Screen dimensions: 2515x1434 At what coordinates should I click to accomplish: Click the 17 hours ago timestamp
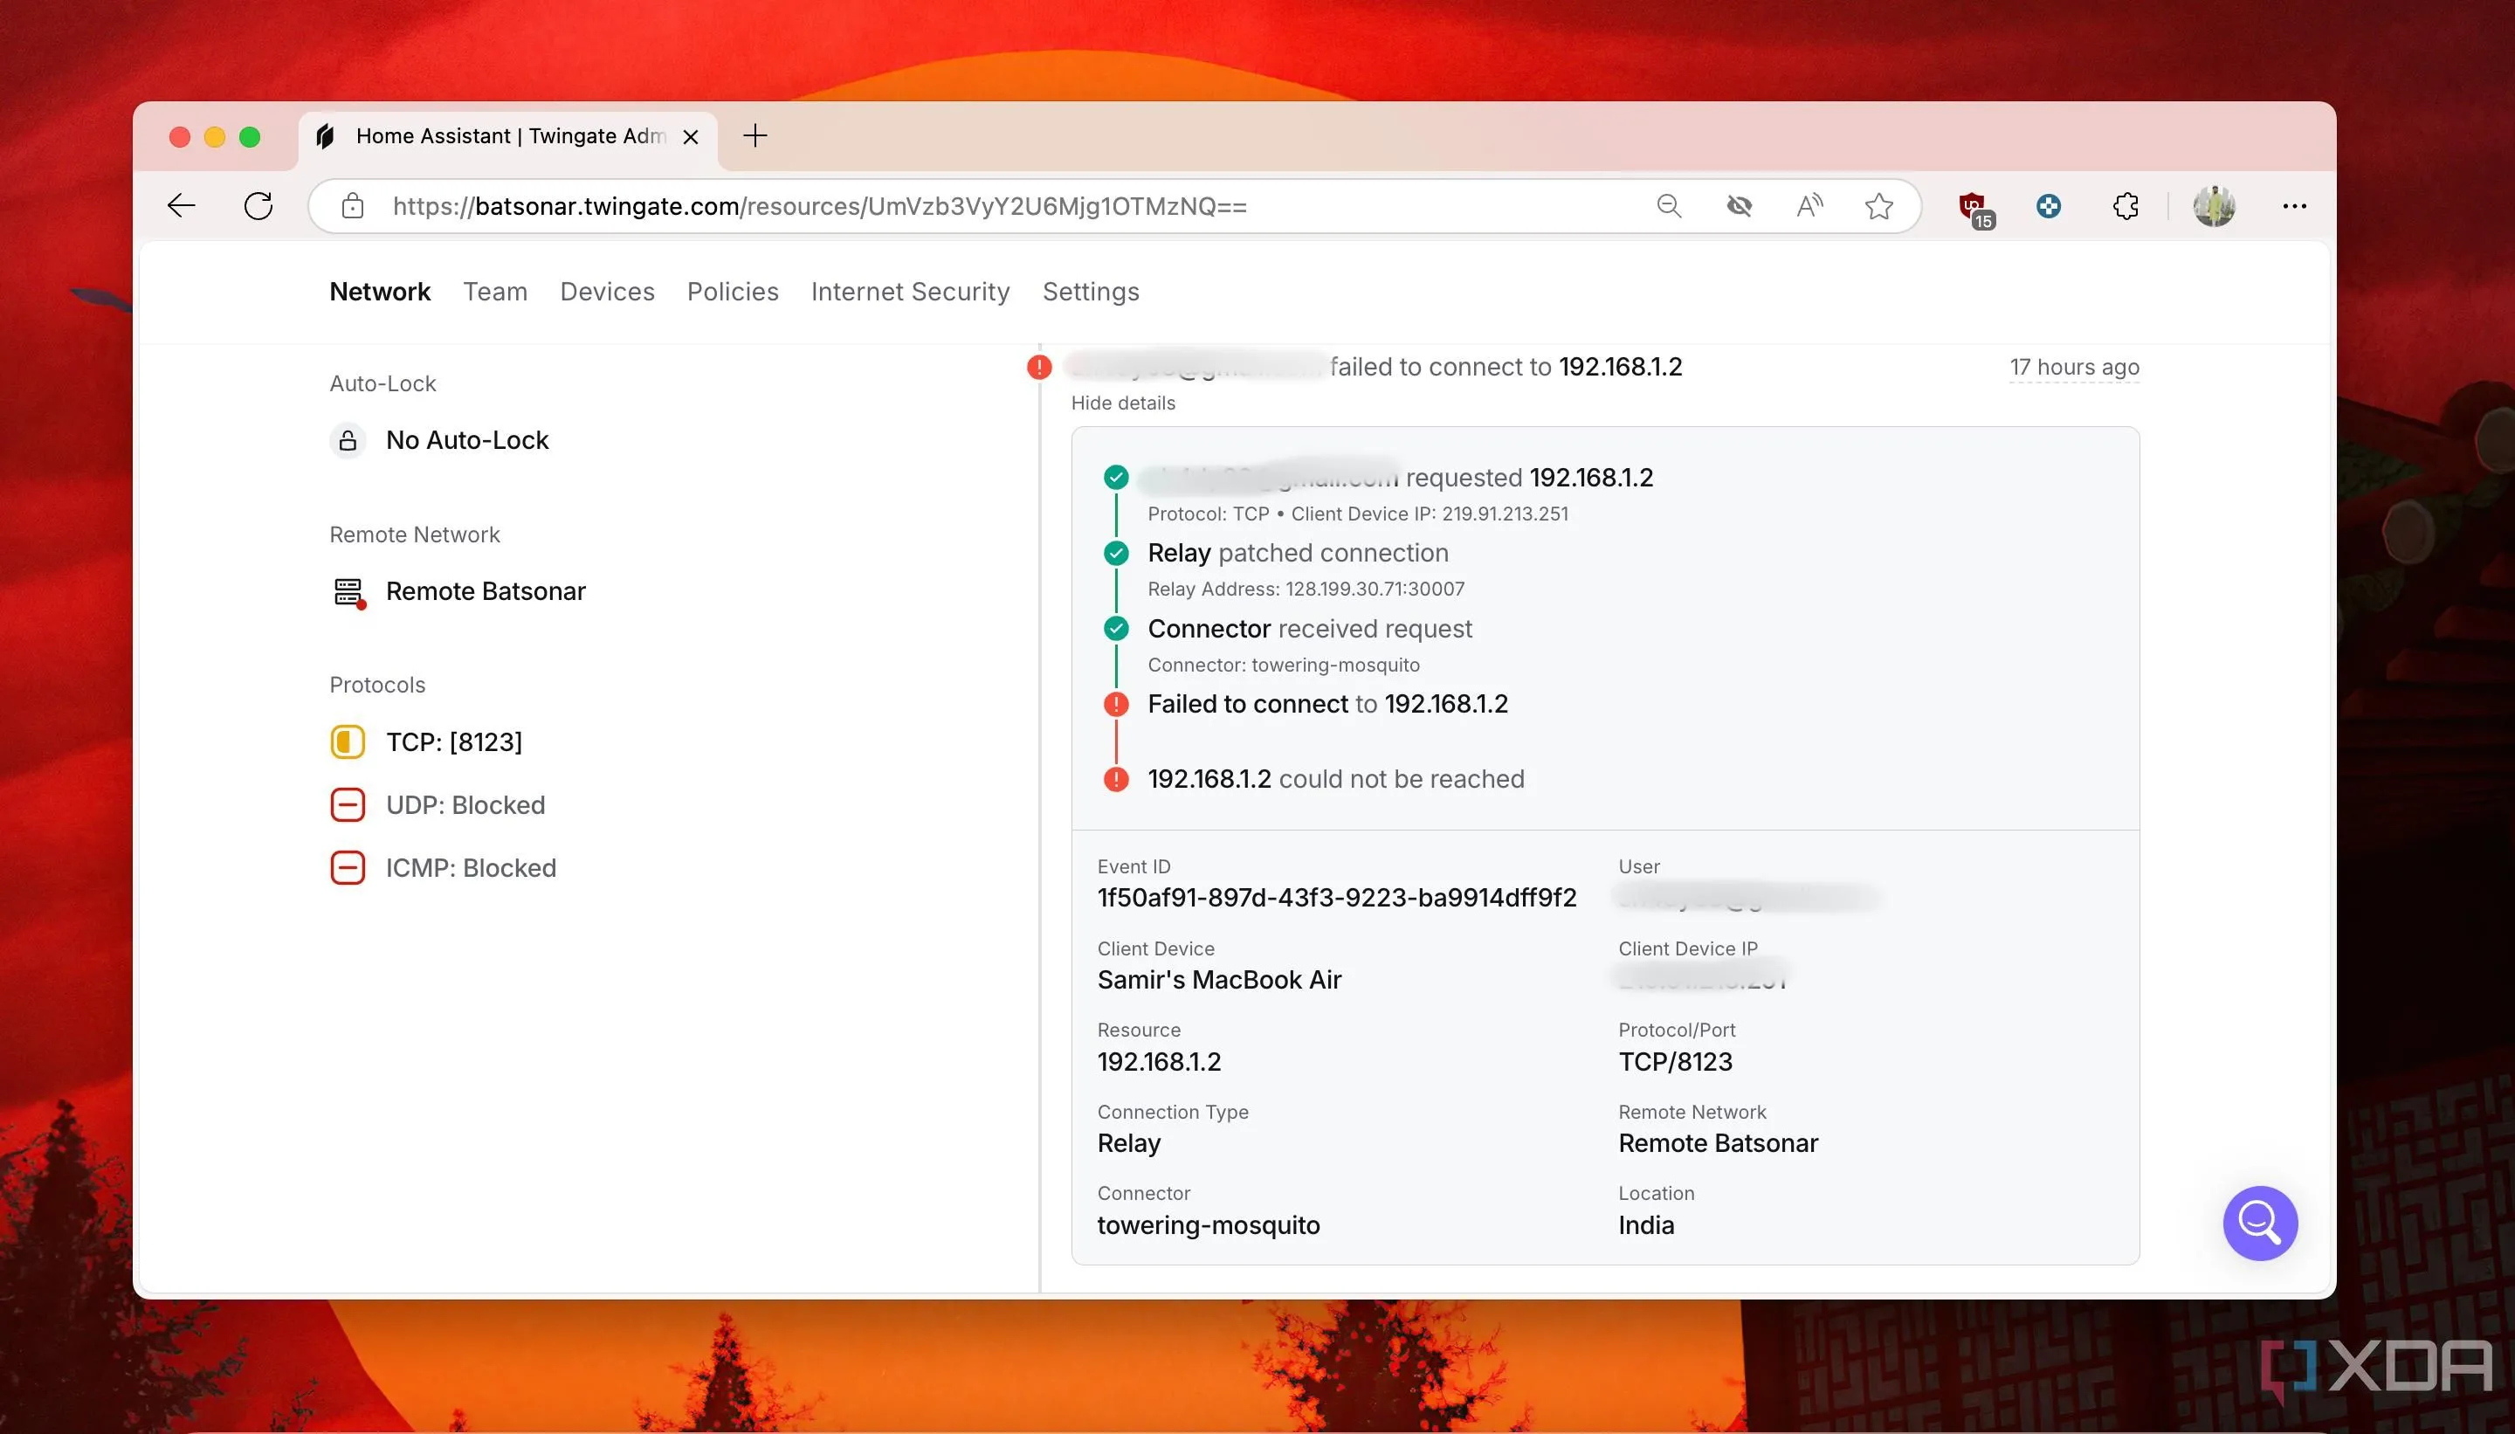(2074, 367)
